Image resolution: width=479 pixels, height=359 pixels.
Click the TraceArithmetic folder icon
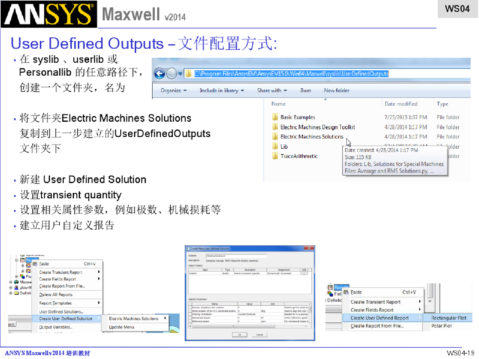[275, 156]
